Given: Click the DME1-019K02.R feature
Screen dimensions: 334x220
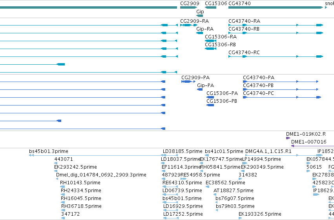Looking at the screenshot, I should pos(306,134).
